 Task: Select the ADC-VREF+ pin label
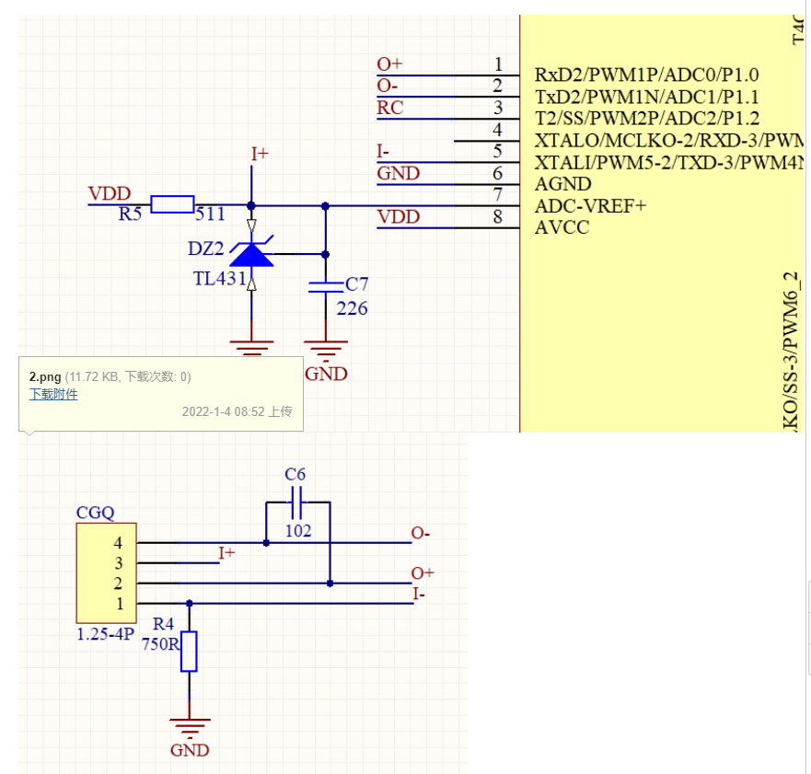590,206
